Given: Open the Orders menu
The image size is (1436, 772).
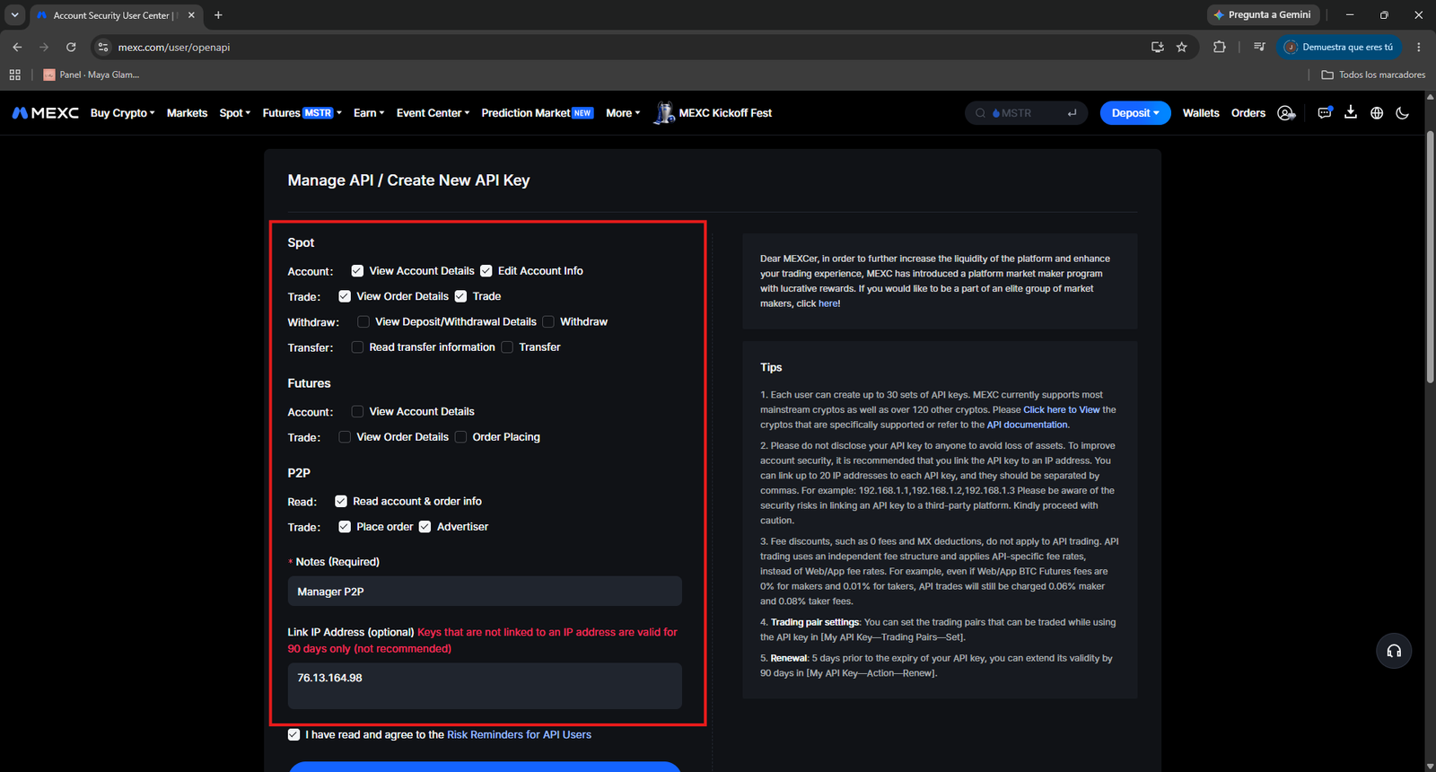Looking at the screenshot, I should click(1248, 113).
